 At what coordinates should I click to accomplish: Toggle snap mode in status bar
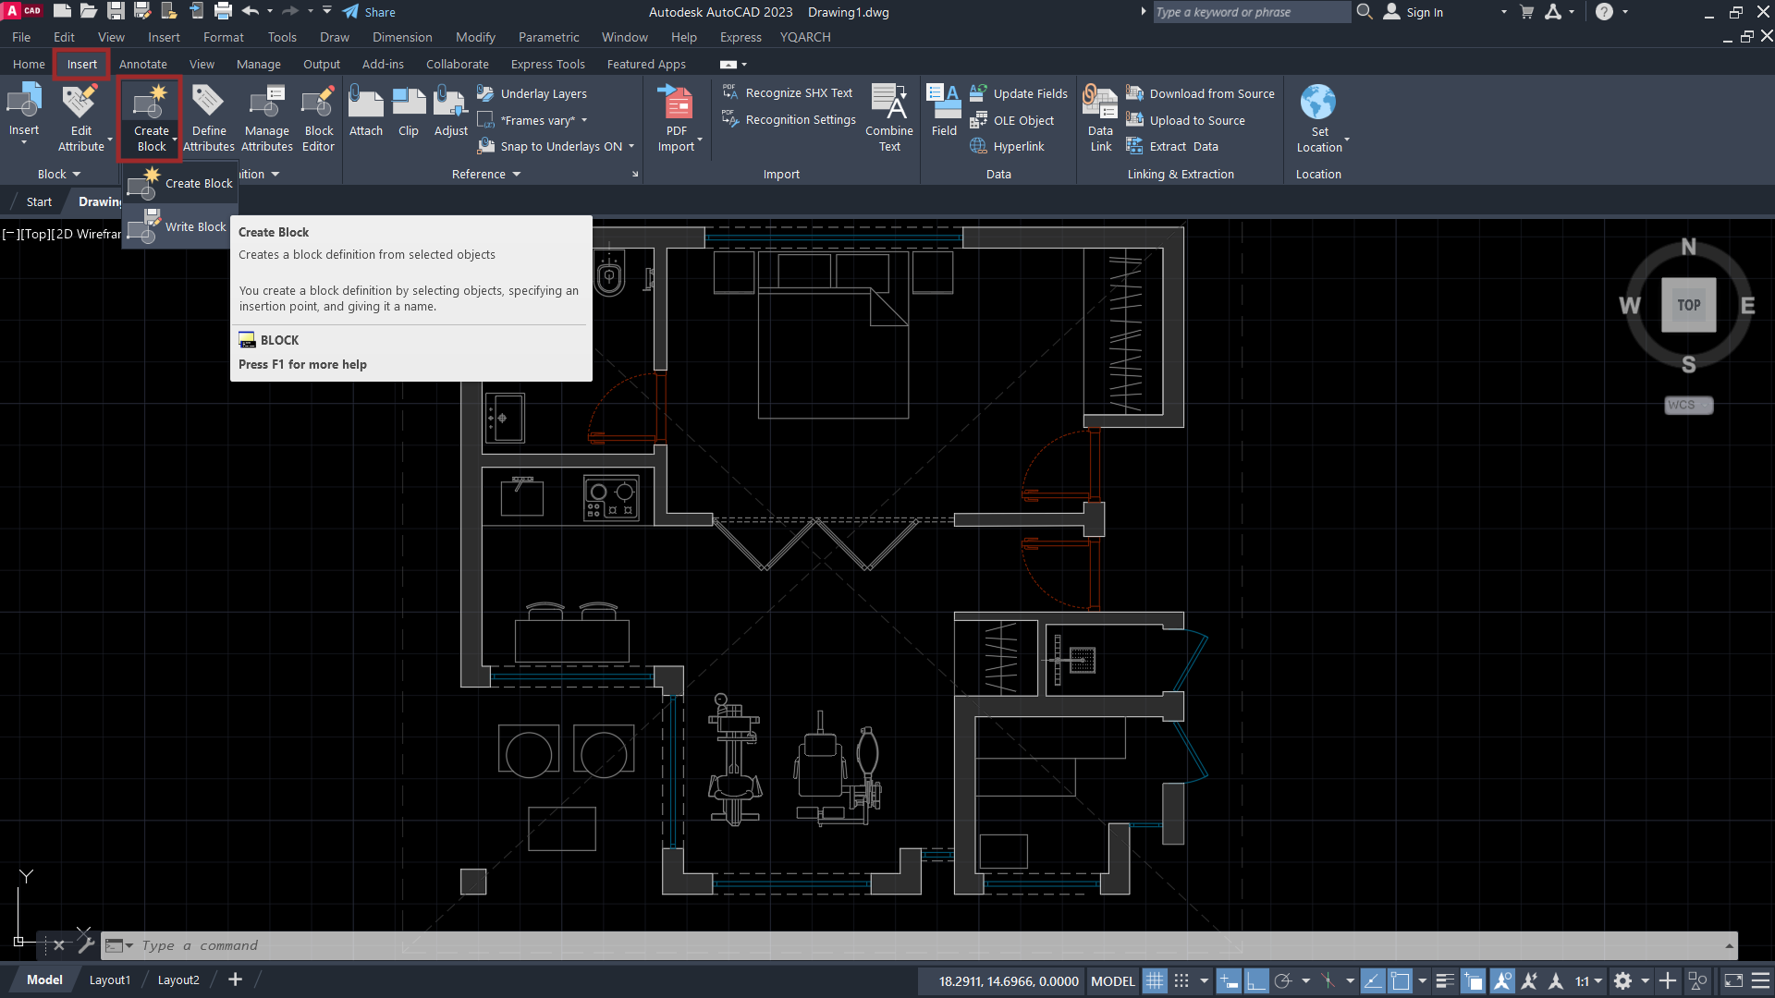[x=1181, y=981]
